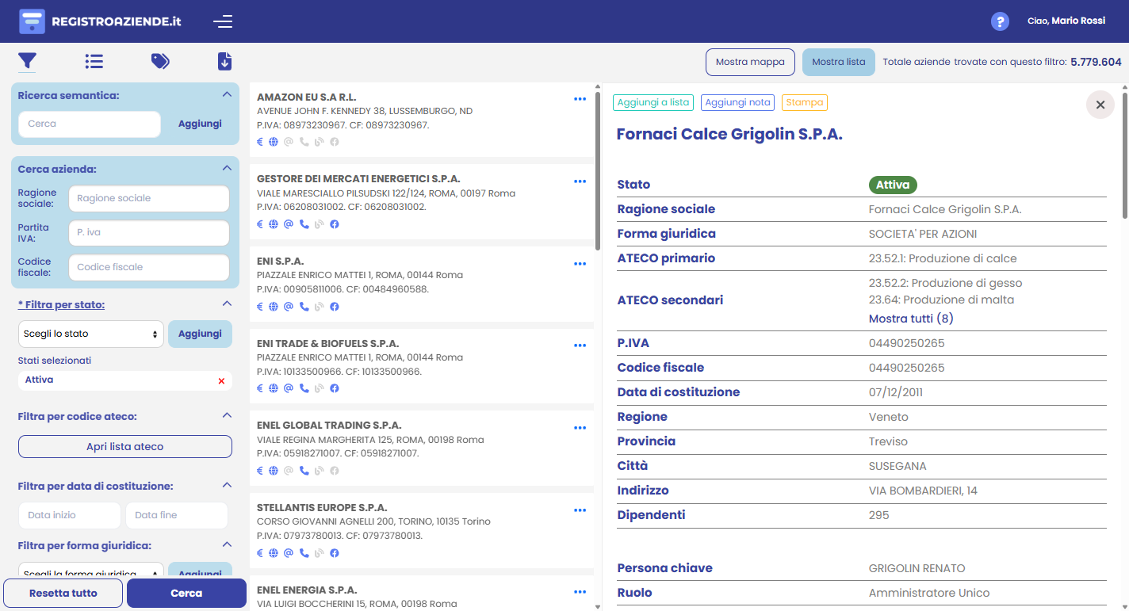Open the Ciao, Mario Rossi user menu
This screenshot has height=611, width=1129.
pos(1066,21)
